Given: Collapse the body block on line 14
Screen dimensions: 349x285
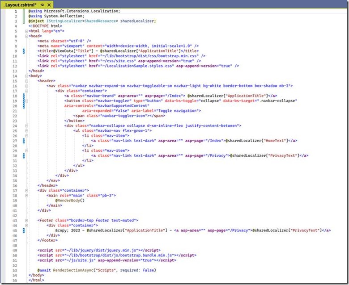Looking at the screenshot, I should (26, 76).
